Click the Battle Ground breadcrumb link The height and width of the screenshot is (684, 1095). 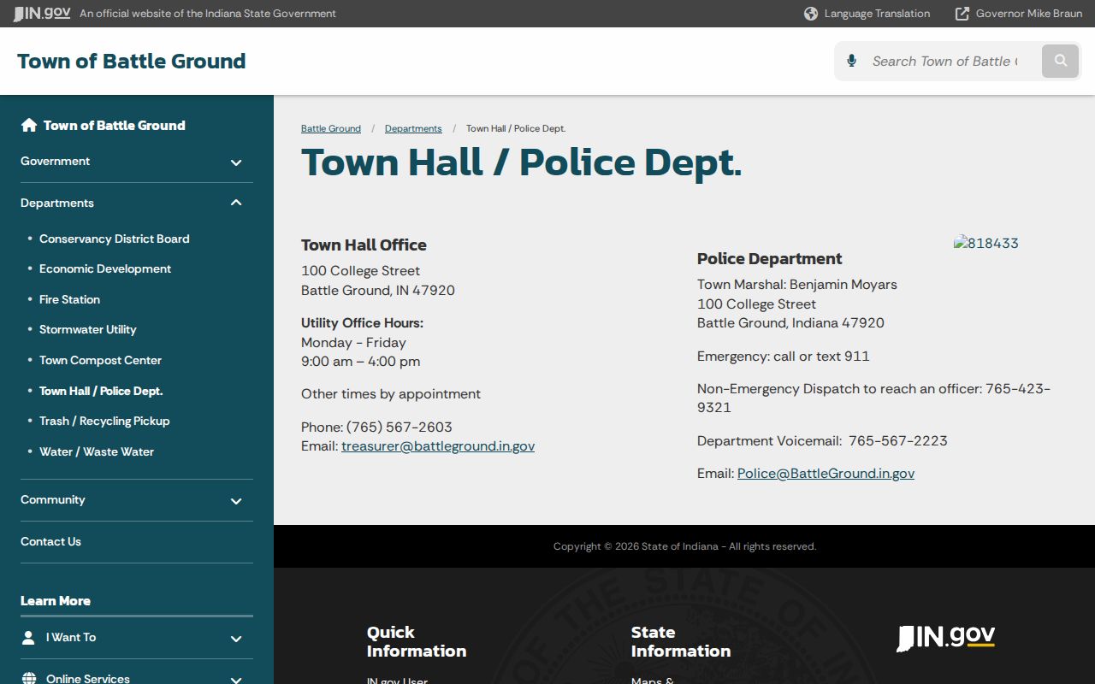pyautogui.click(x=331, y=128)
